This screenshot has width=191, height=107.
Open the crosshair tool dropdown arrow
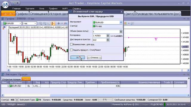[62, 23]
